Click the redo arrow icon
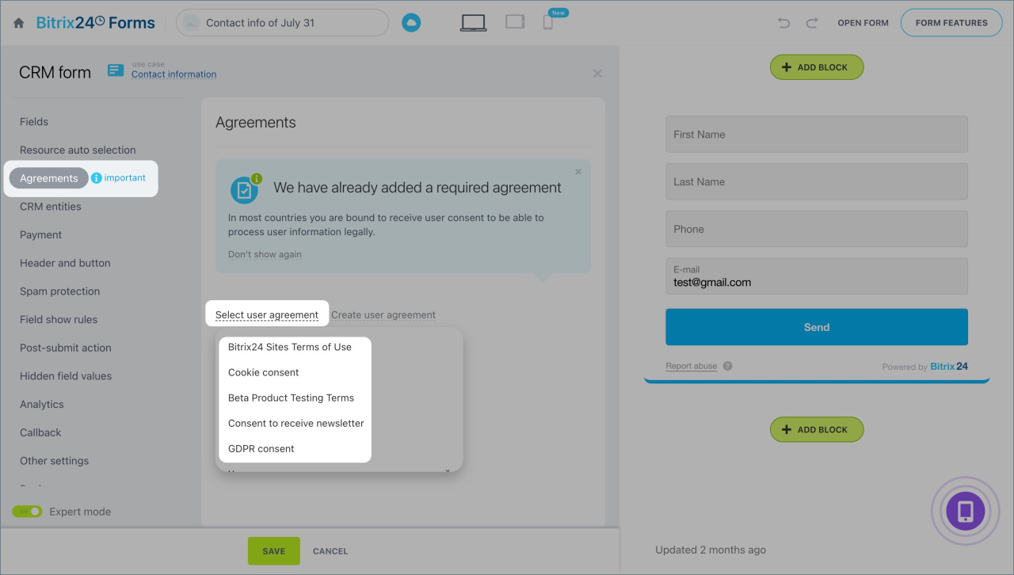This screenshot has height=575, width=1014. [x=811, y=23]
